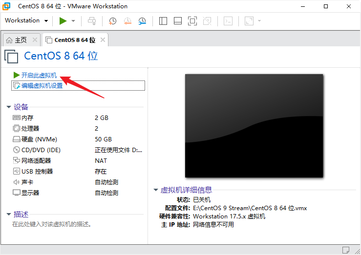This screenshot has height=255, width=361.
Task: Toggle the library sidebar view icon
Action: (x=163, y=21)
